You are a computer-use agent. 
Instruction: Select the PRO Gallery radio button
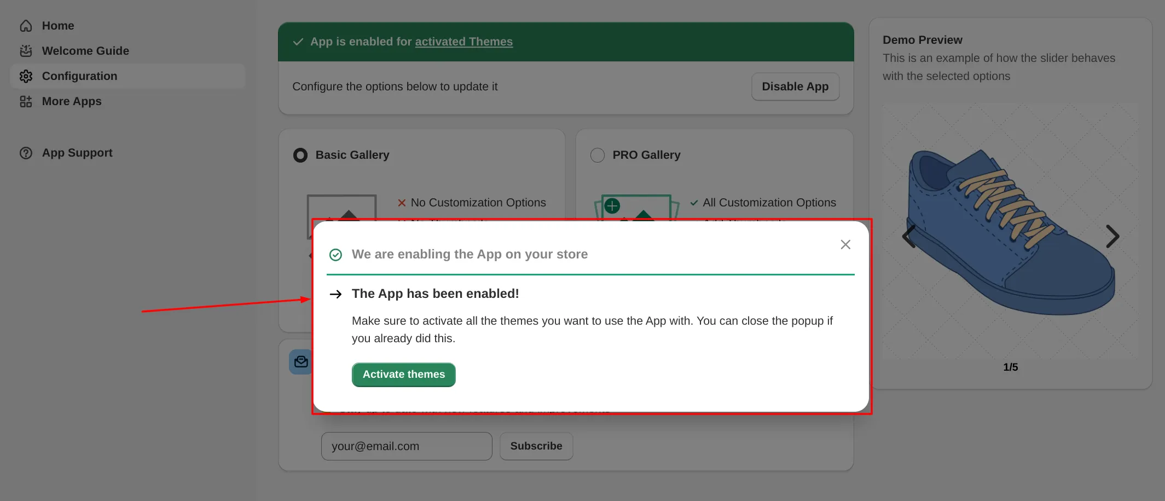pos(598,155)
